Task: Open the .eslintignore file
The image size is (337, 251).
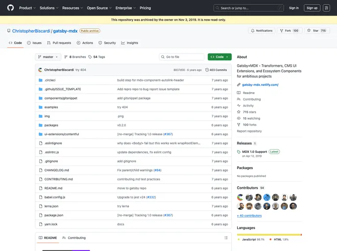Action: tap(53, 144)
